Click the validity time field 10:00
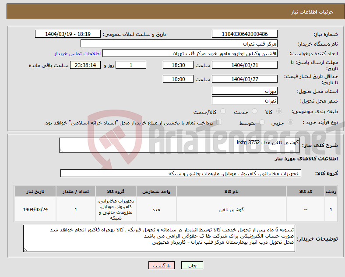 click(x=178, y=79)
